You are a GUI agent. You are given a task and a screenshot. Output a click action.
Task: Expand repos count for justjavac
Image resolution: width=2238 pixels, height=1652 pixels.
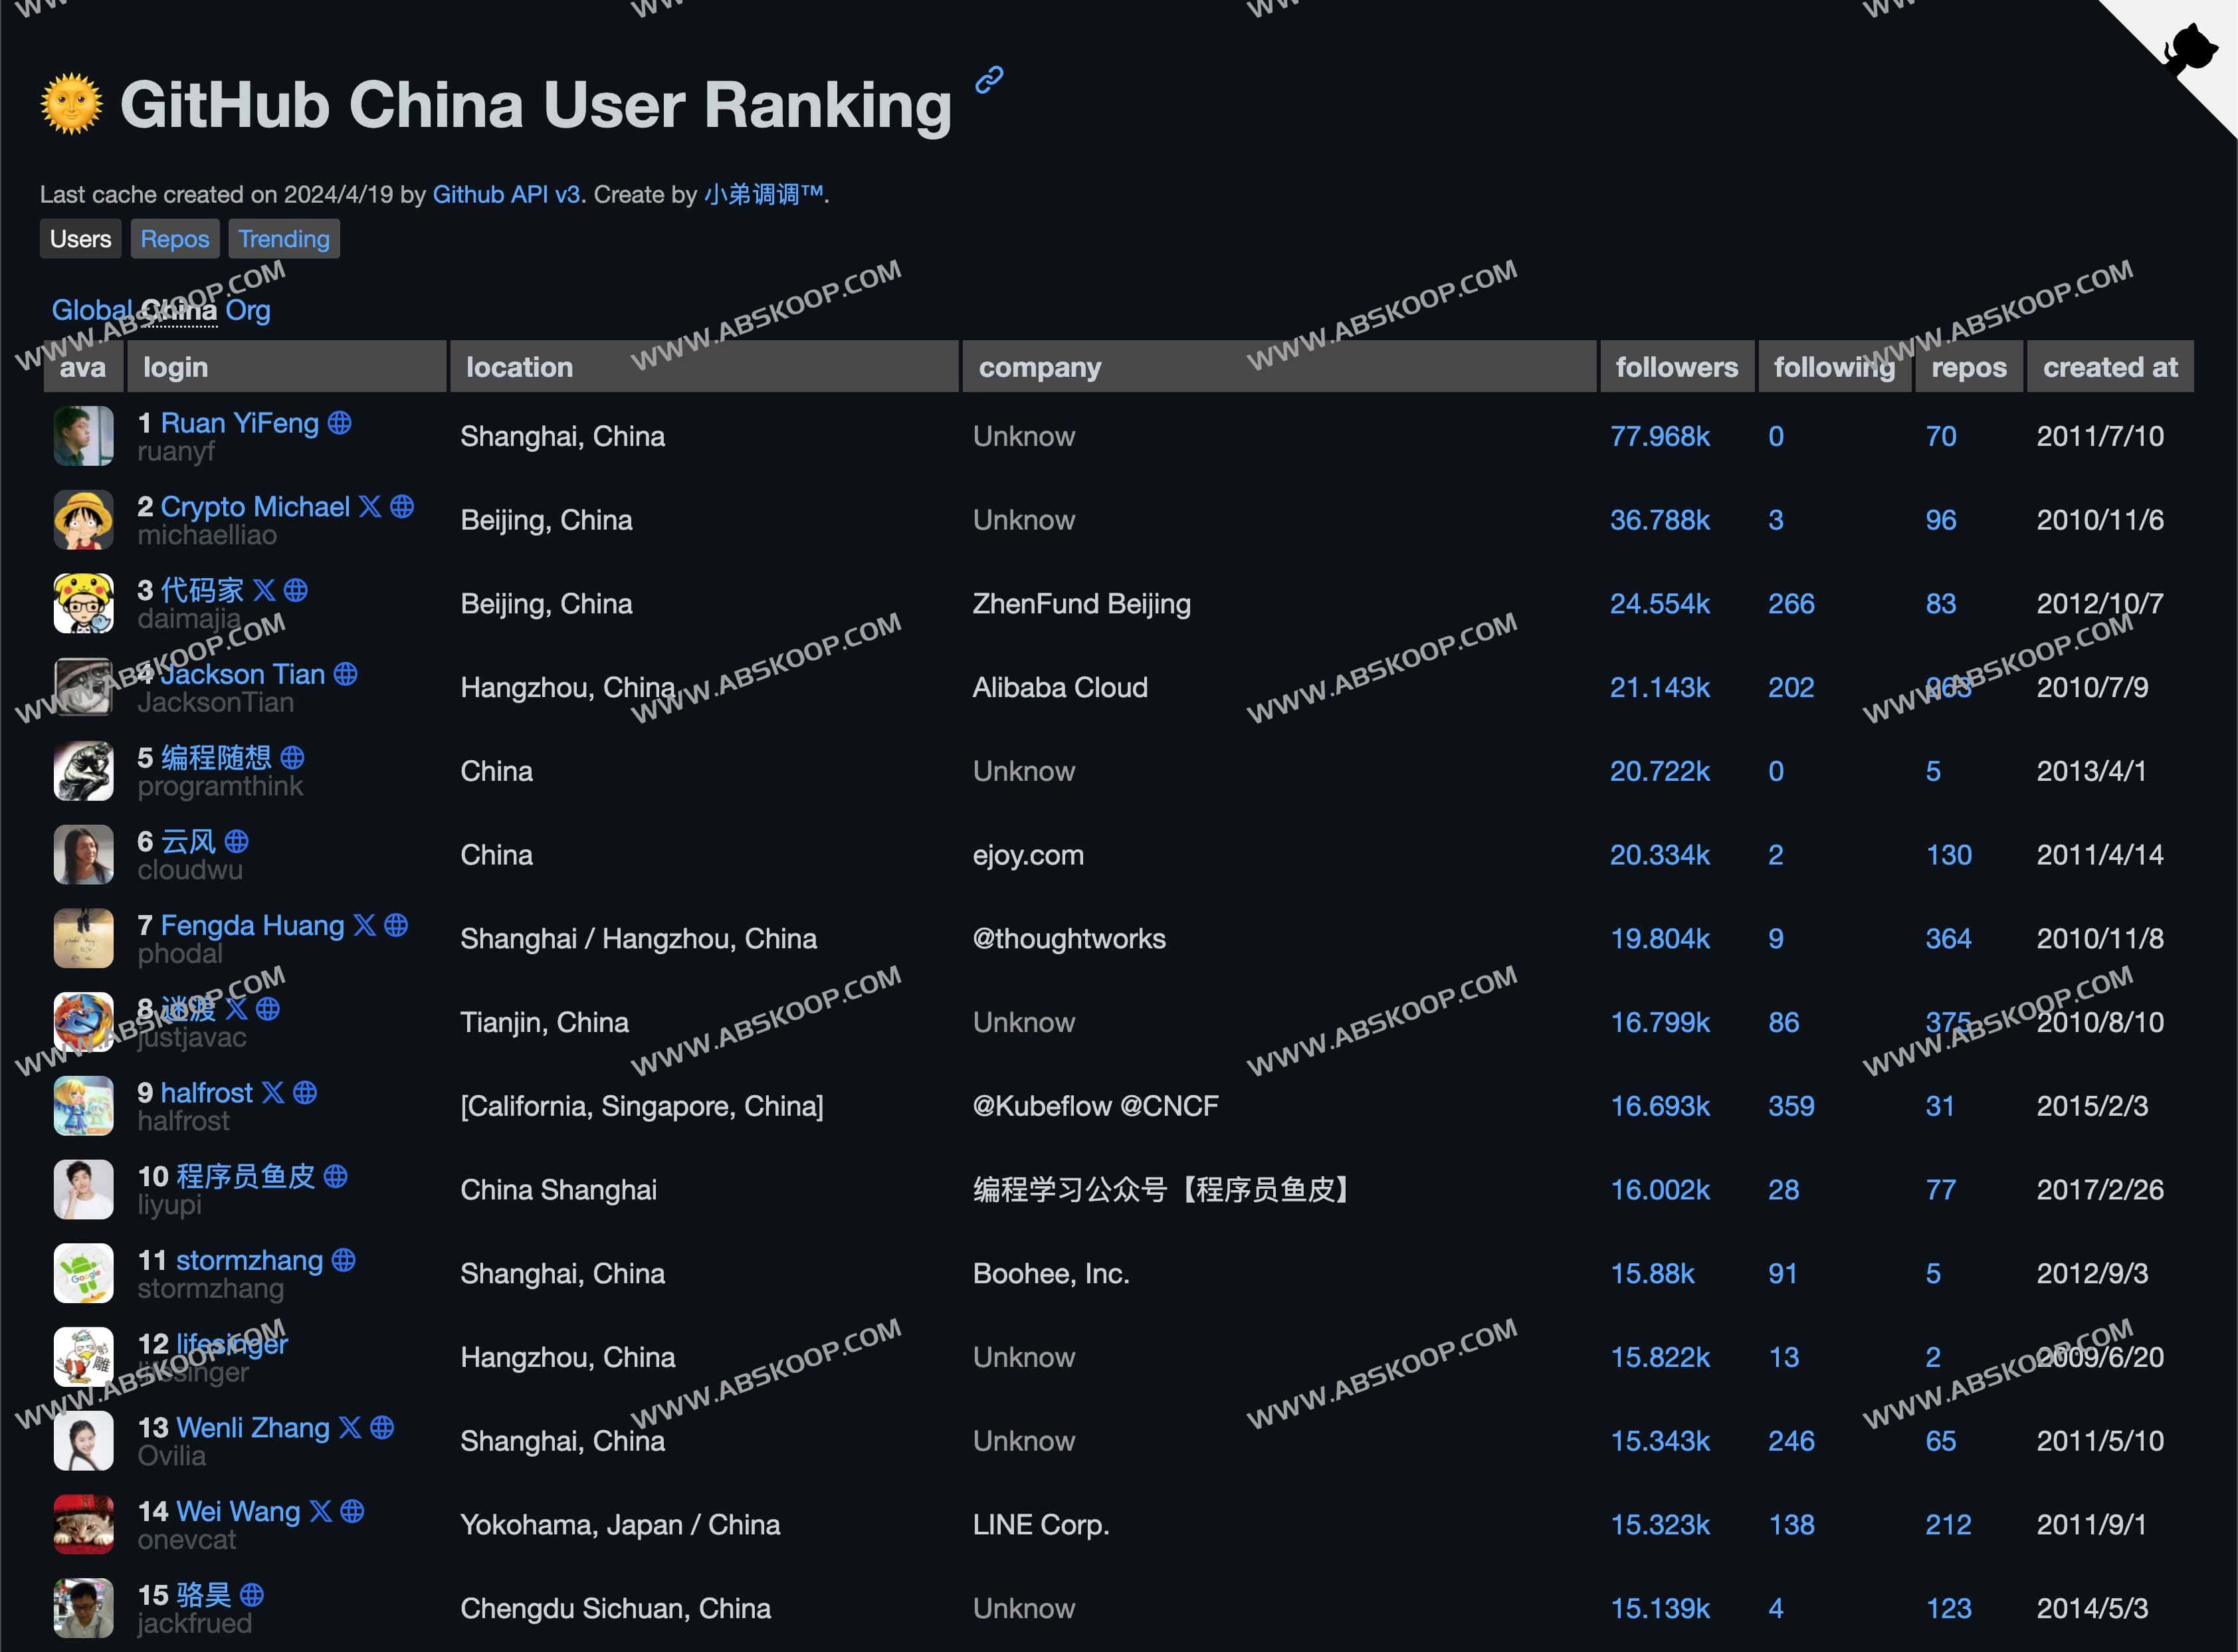coord(1944,1021)
